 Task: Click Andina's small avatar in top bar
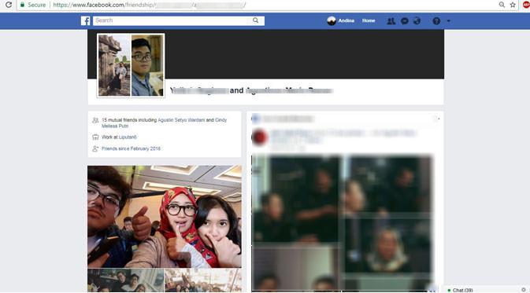click(x=332, y=21)
